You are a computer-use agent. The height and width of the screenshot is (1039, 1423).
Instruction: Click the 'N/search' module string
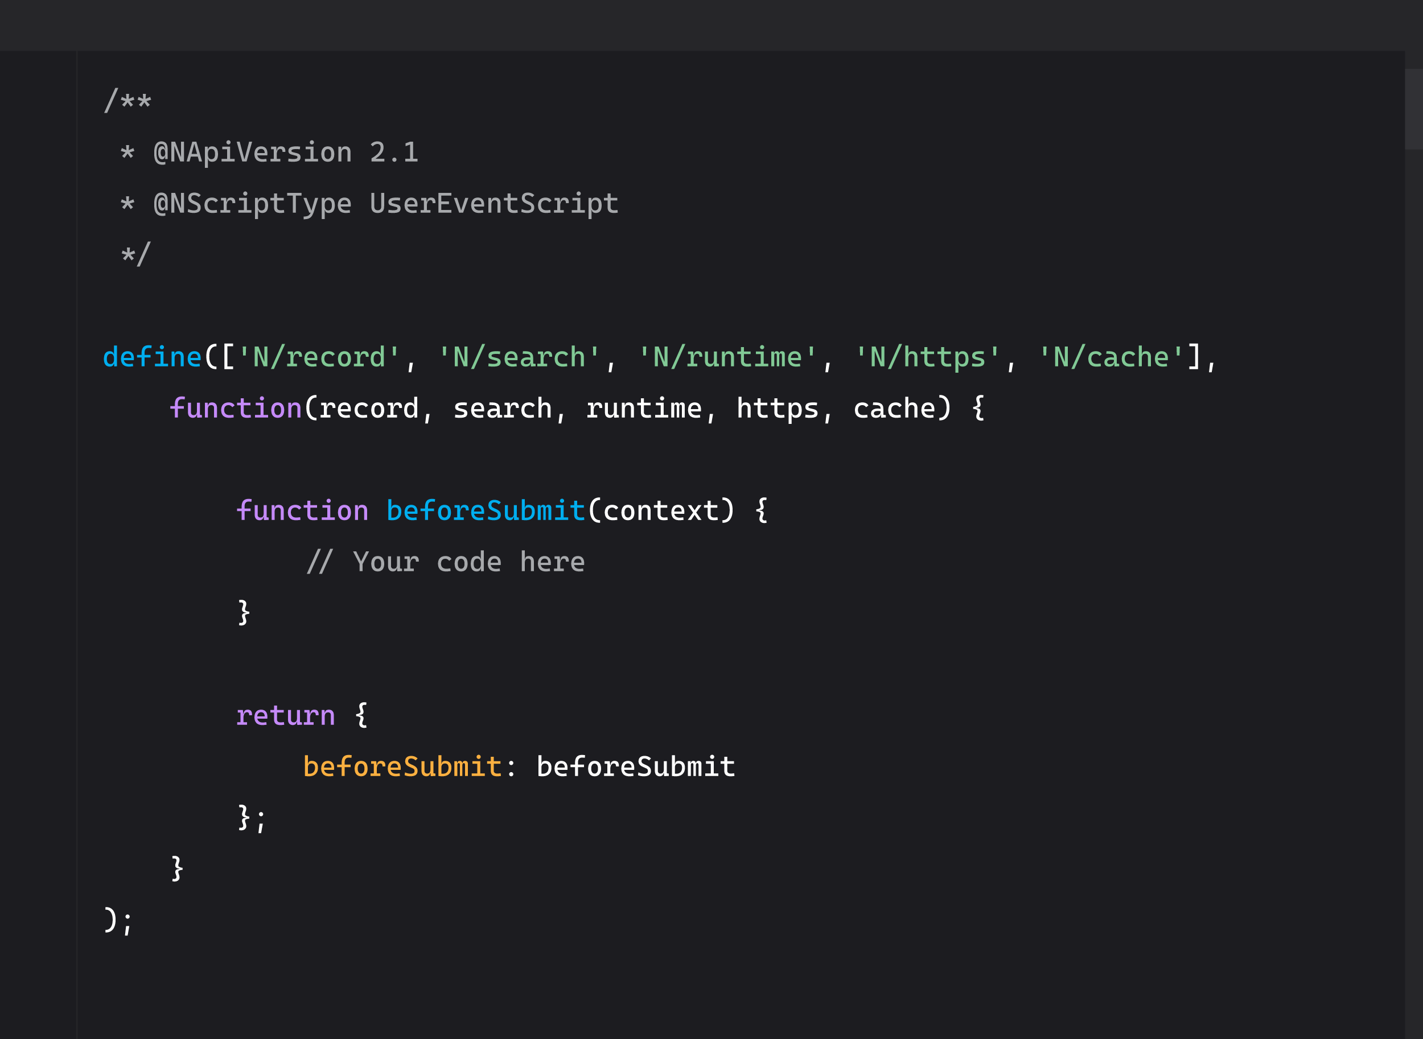pyautogui.click(x=519, y=357)
